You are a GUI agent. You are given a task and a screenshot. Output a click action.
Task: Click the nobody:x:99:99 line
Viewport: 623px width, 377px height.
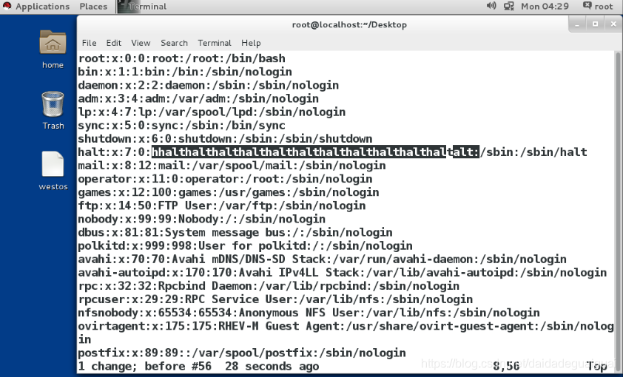pyautogui.click(x=201, y=219)
